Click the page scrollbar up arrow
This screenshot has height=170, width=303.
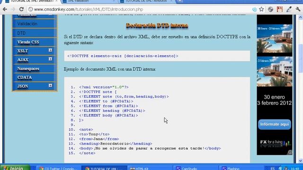pyautogui.click(x=301, y=17)
